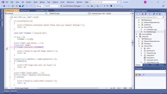Click the Sync with Active Document icon
The image size is (167, 94).
click(x=154, y=14)
